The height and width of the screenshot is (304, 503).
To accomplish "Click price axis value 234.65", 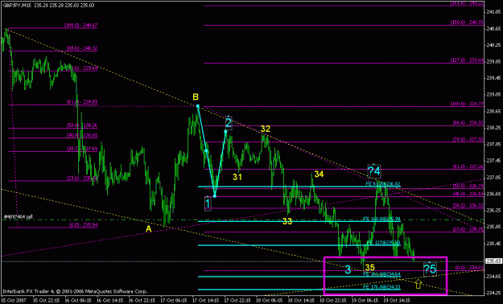I will click(x=493, y=276).
